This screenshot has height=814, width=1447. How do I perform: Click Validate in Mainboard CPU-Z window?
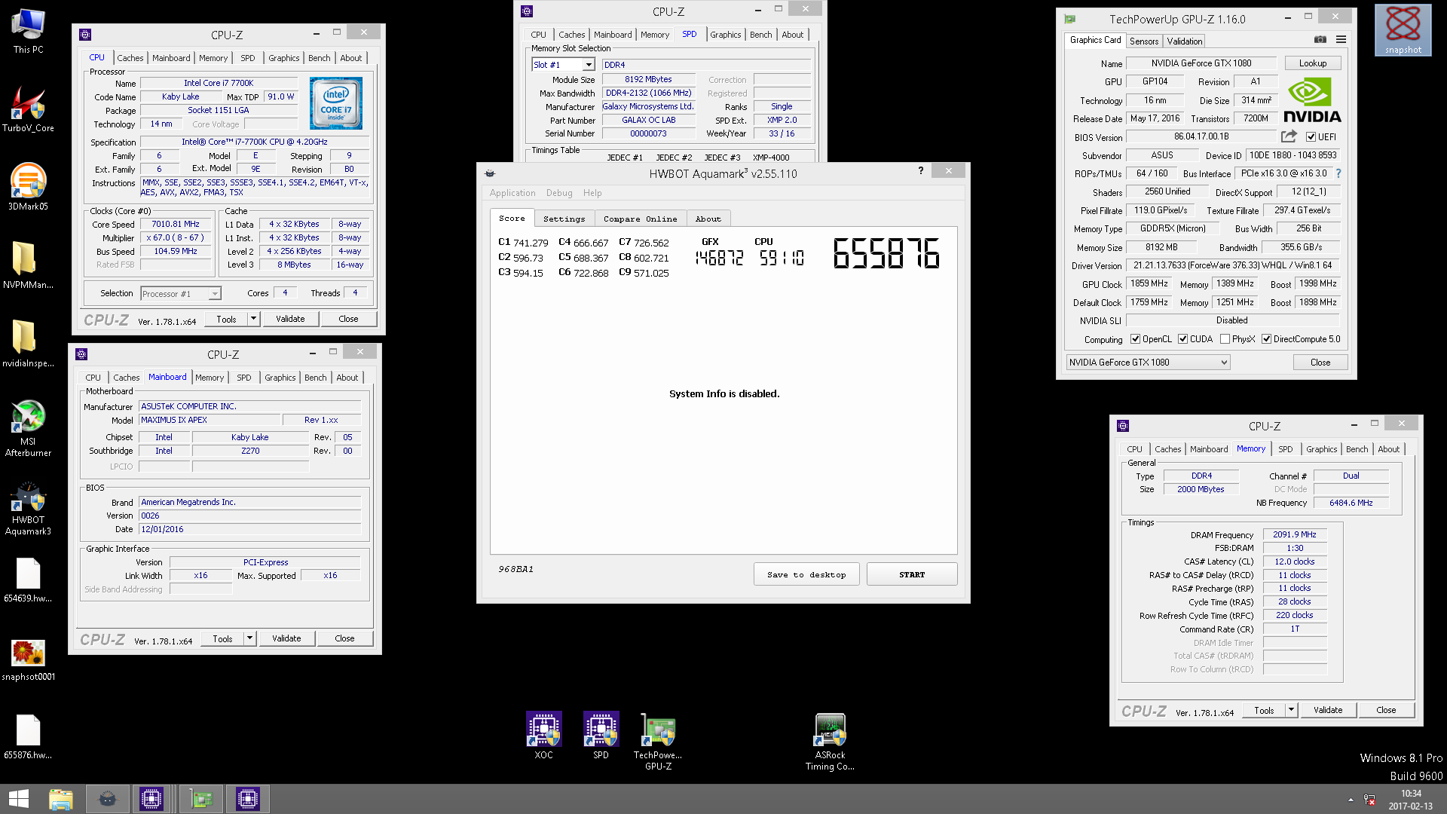coord(286,638)
